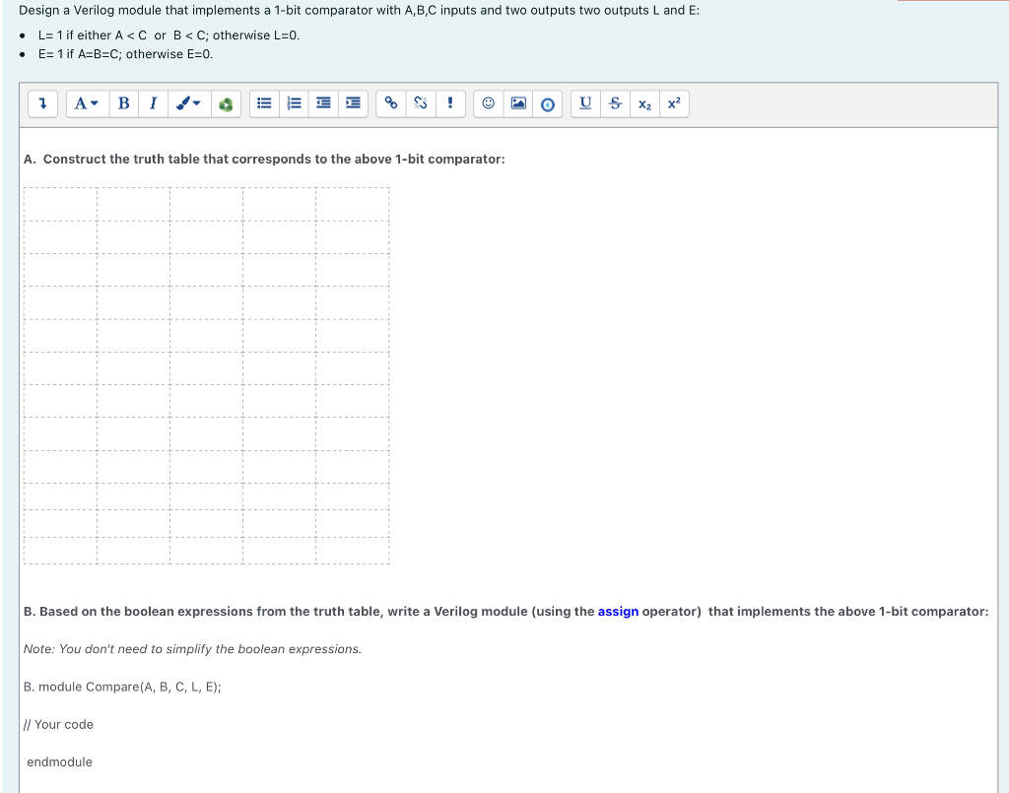Insert a link with chain icon
The image size is (1009, 793).
click(x=390, y=103)
